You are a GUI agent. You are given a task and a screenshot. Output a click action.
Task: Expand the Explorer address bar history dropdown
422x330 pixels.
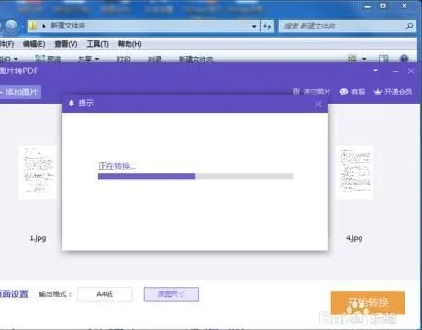coord(254,27)
